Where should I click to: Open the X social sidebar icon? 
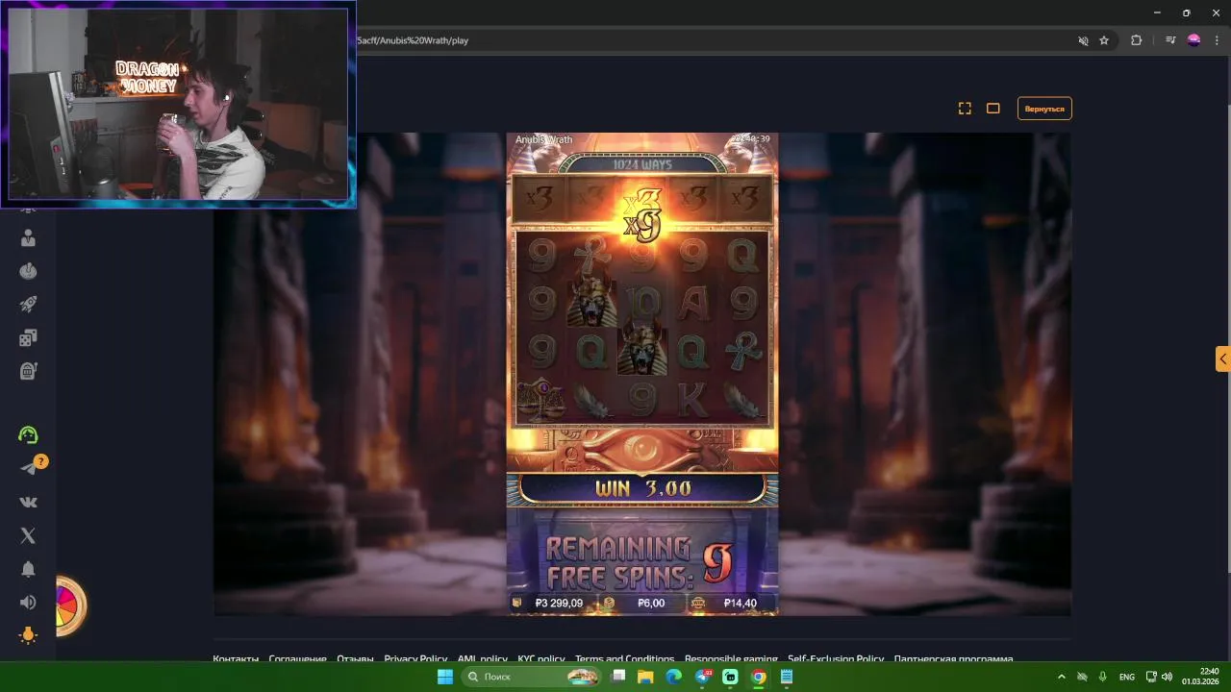(x=28, y=535)
